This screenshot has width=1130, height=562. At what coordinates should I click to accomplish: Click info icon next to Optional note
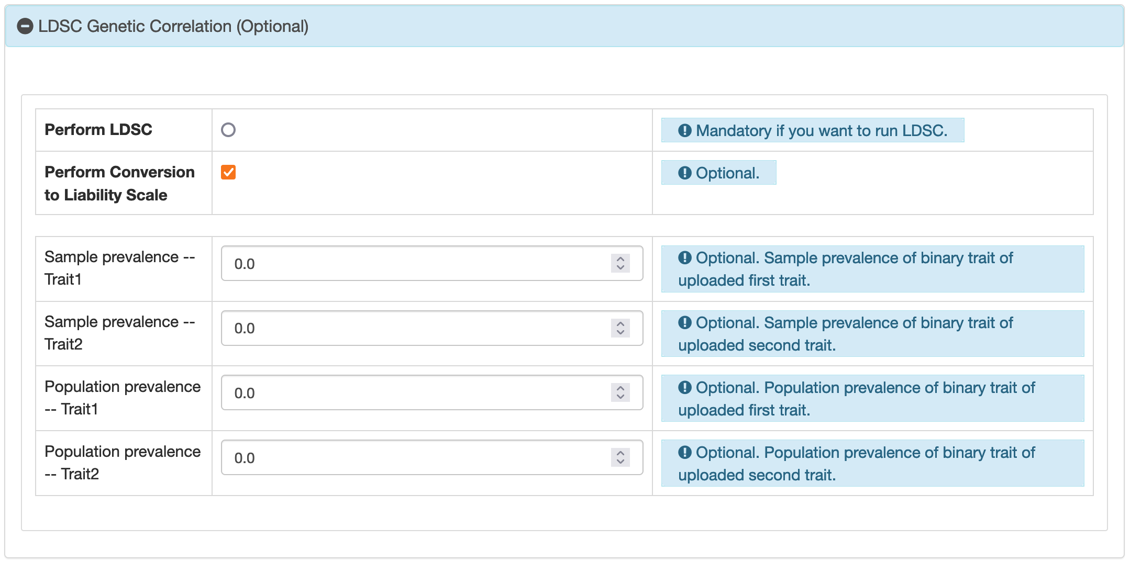684,173
